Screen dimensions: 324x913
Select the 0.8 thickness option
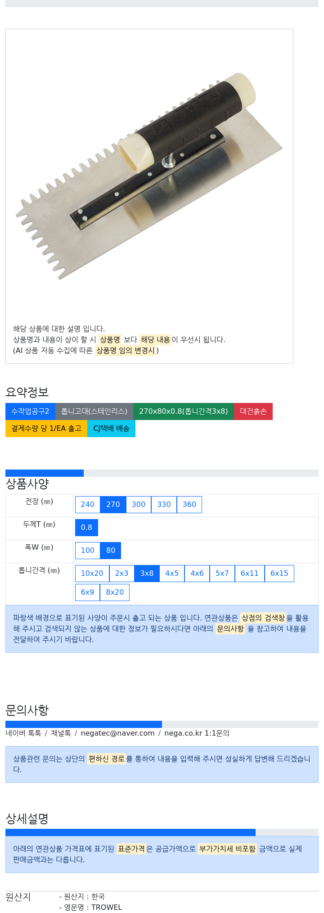(86, 528)
